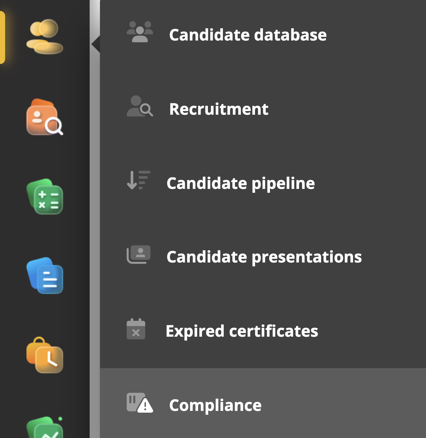Click the green chart icon in sidebar
Viewport: 426px width, 438px height.
click(x=45, y=428)
